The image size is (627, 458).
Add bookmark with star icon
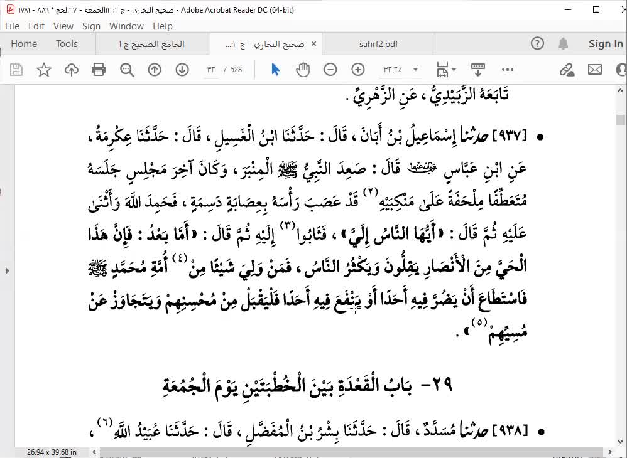43,70
